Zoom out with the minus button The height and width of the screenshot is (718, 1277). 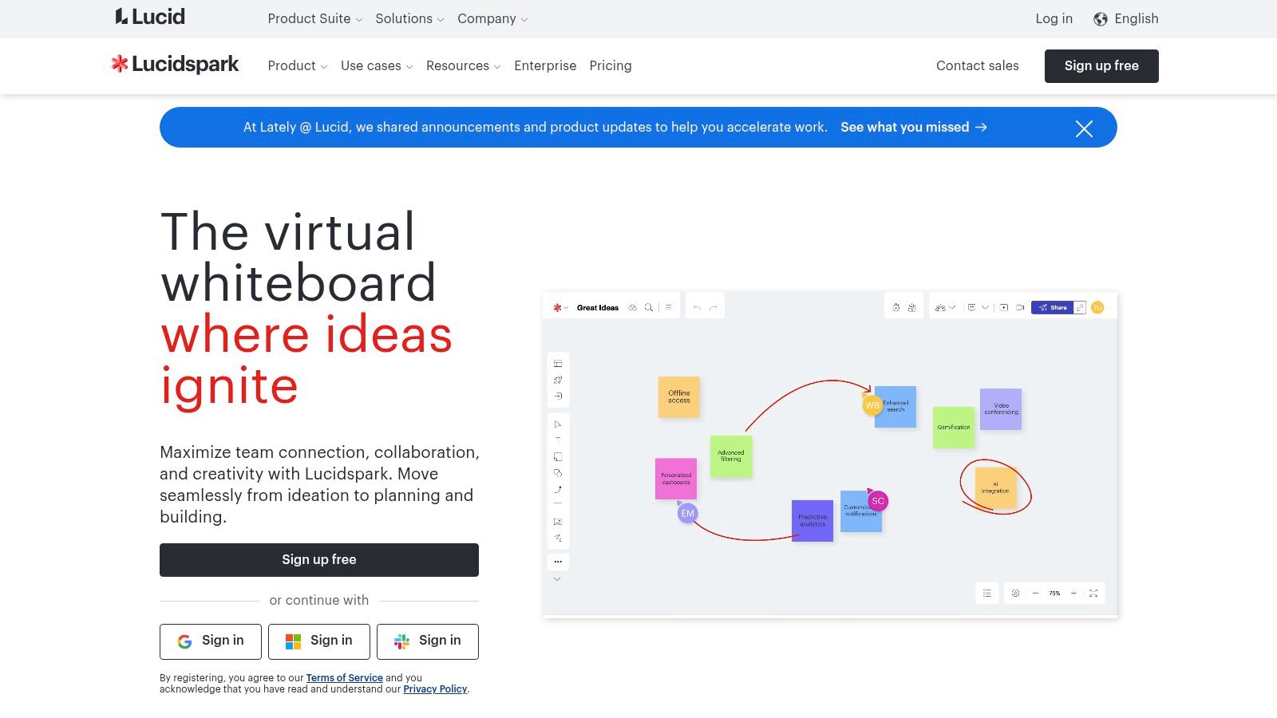[1035, 594]
